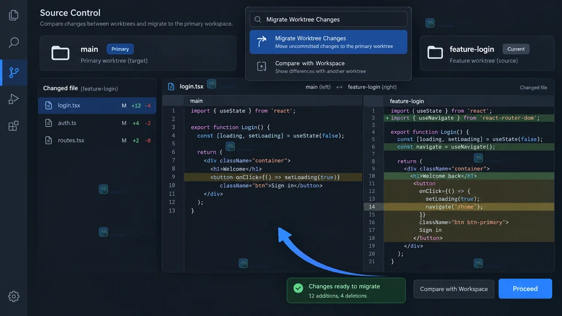Select login.tsx in changed files list

point(97,105)
